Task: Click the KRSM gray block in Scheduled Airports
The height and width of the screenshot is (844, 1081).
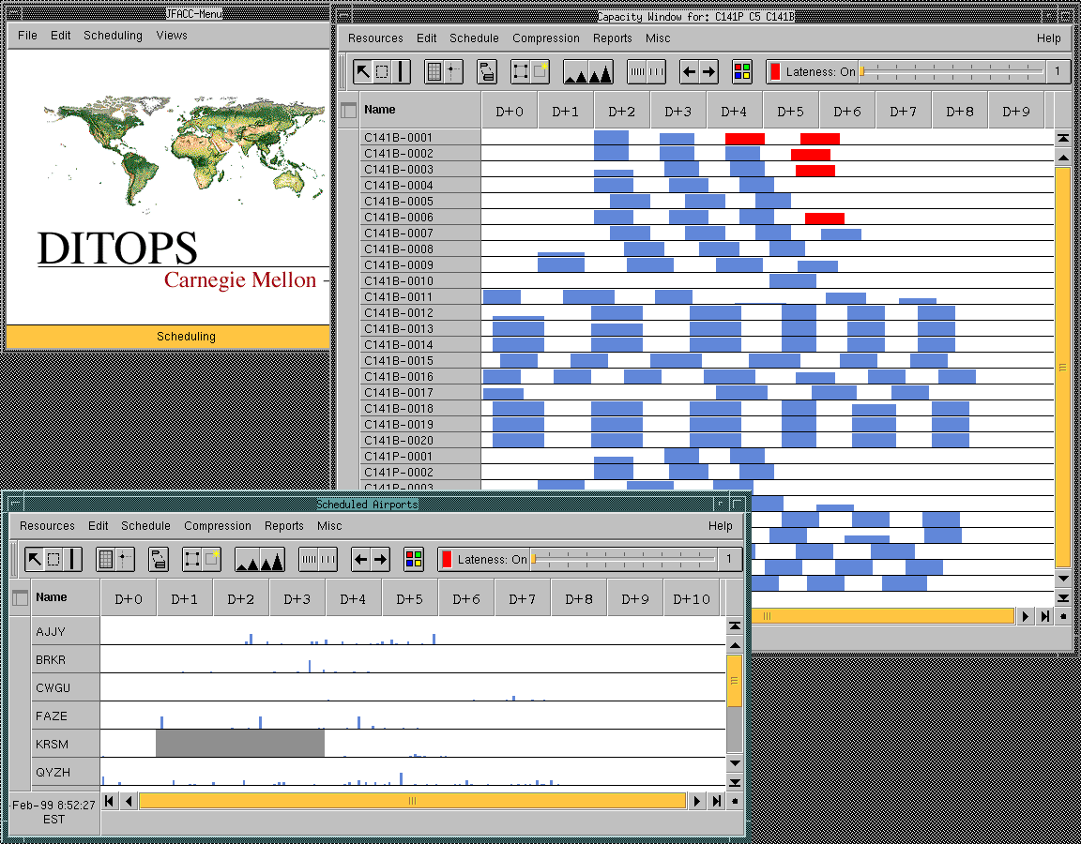Action: [x=240, y=743]
